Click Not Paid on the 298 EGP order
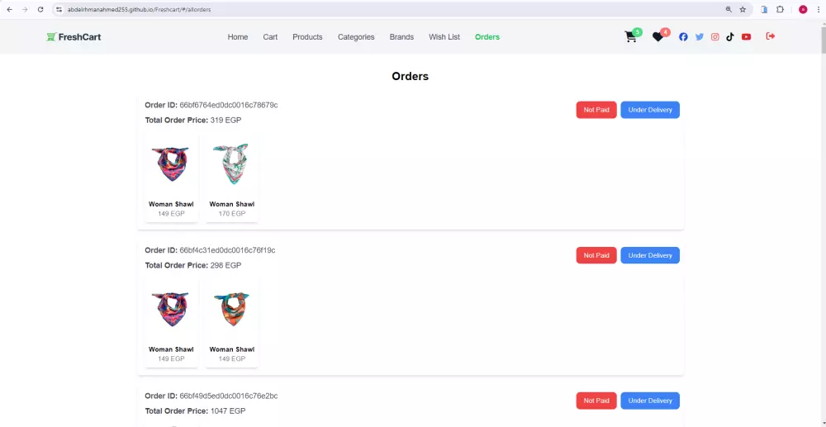This screenshot has height=427, width=826. click(596, 255)
